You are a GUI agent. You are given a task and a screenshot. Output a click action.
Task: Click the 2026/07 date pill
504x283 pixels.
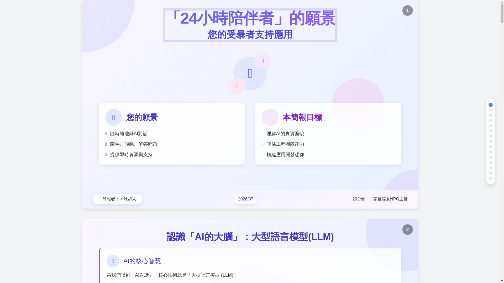pos(245,199)
